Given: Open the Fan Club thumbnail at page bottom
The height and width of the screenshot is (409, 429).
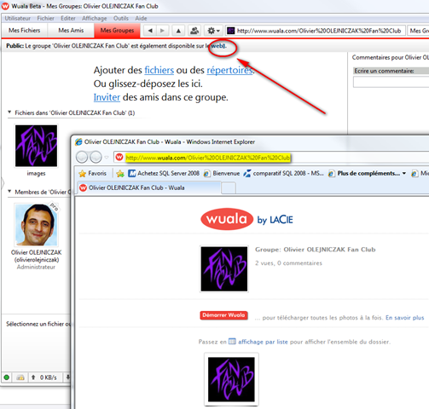Looking at the screenshot, I should click(x=231, y=379).
